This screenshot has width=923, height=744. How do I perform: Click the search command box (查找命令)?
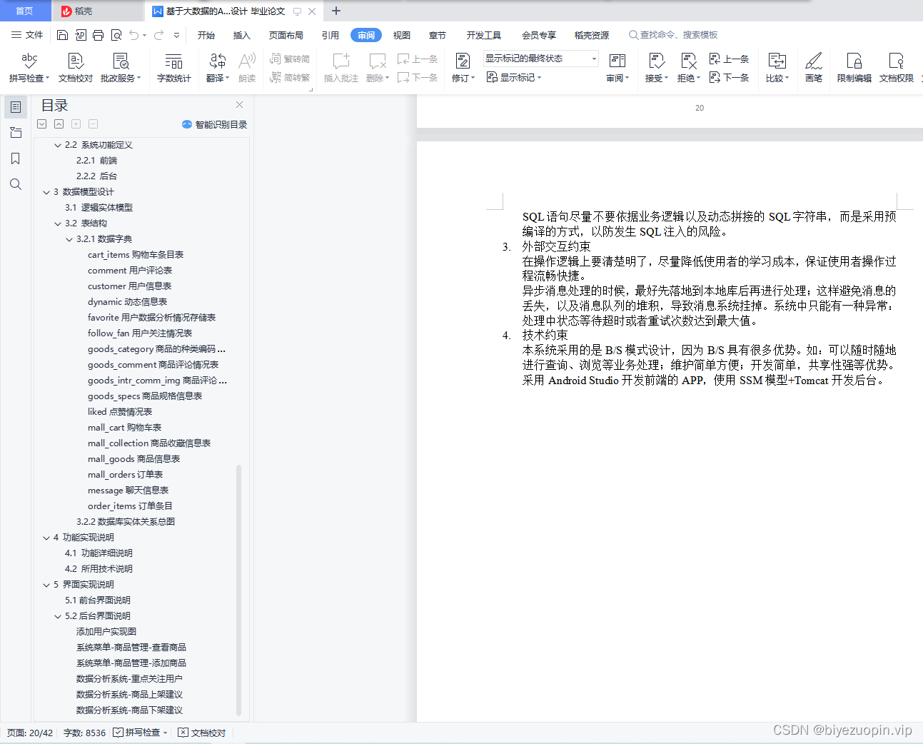(x=673, y=35)
